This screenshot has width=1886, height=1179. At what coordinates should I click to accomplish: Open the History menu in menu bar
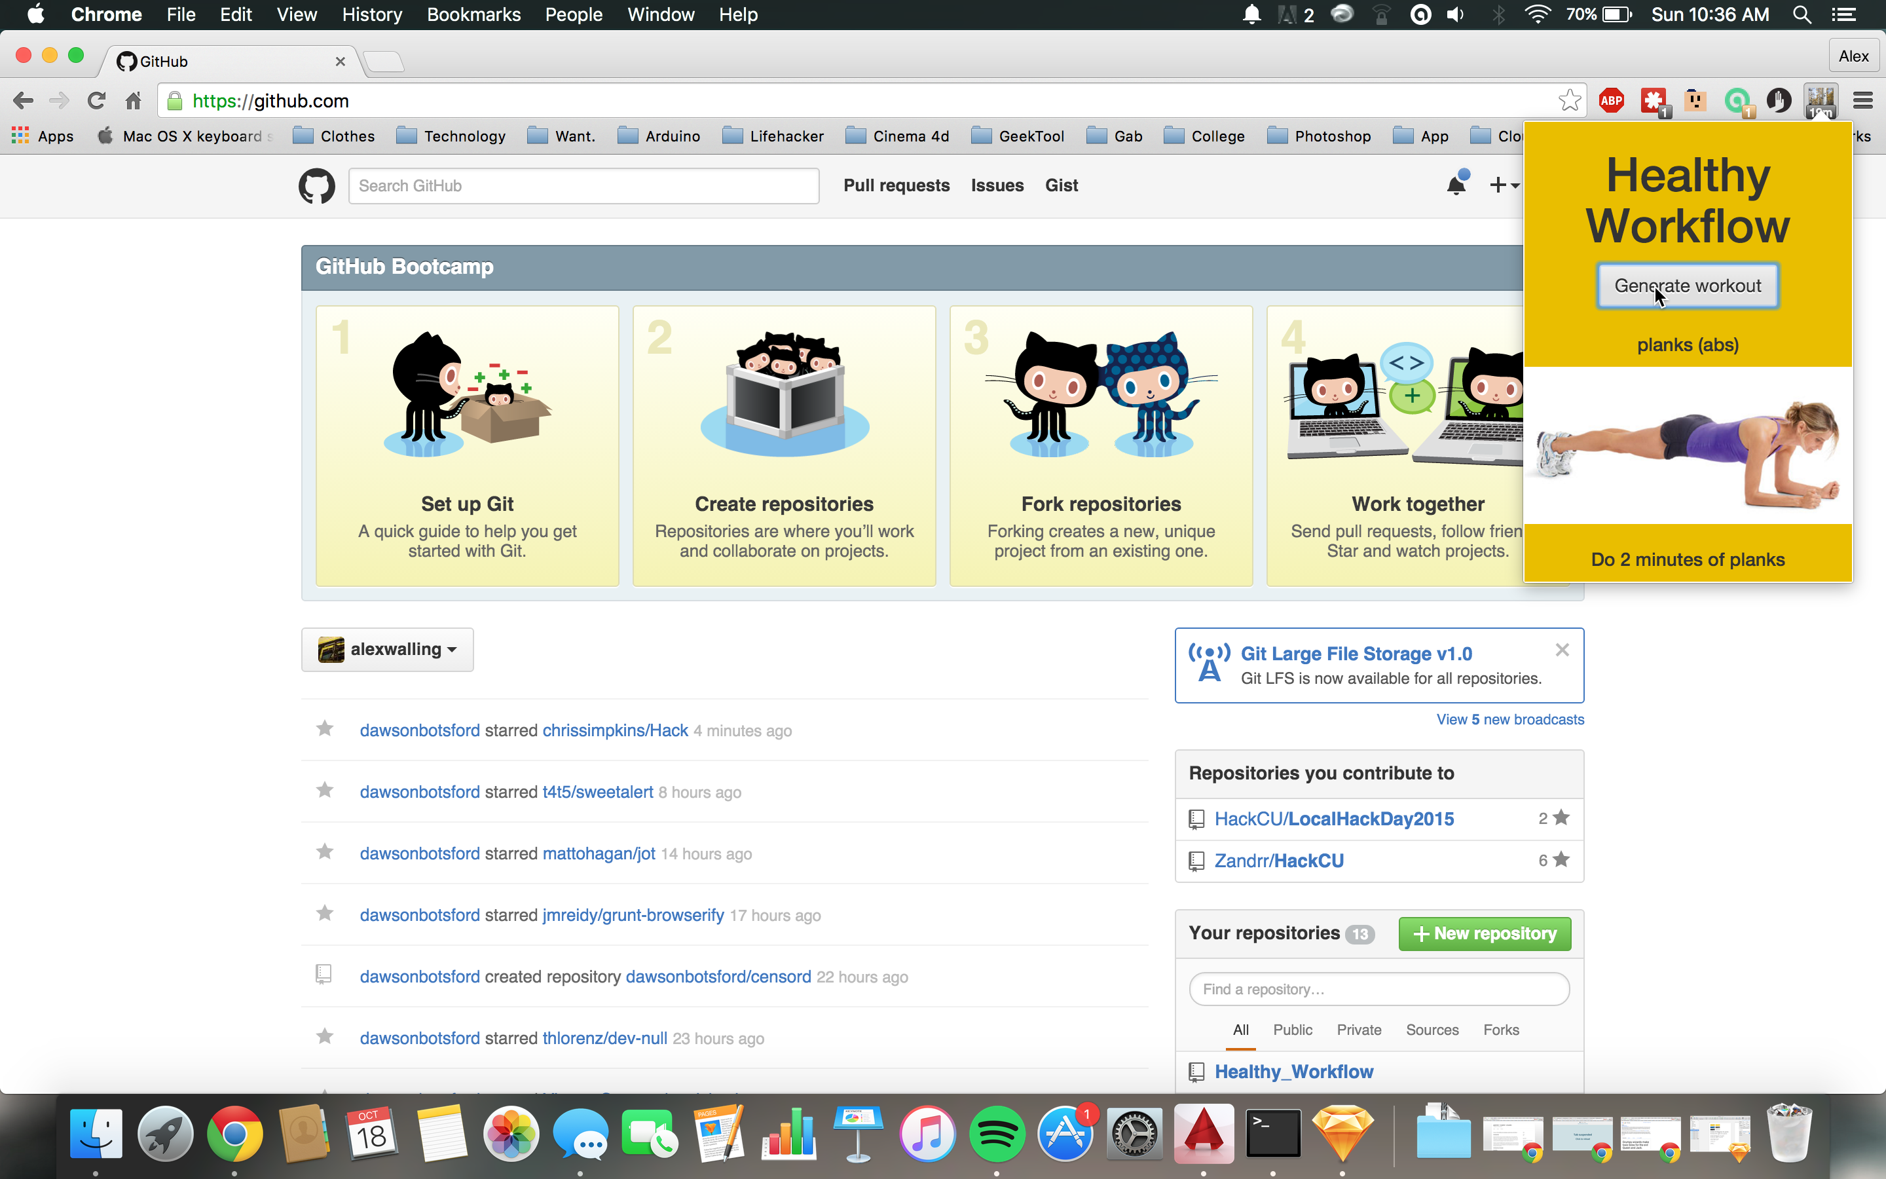372,15
